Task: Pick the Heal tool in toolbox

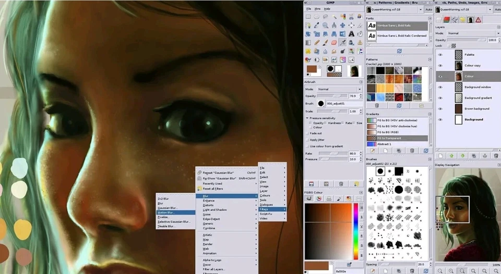Action: click(308, 51)
